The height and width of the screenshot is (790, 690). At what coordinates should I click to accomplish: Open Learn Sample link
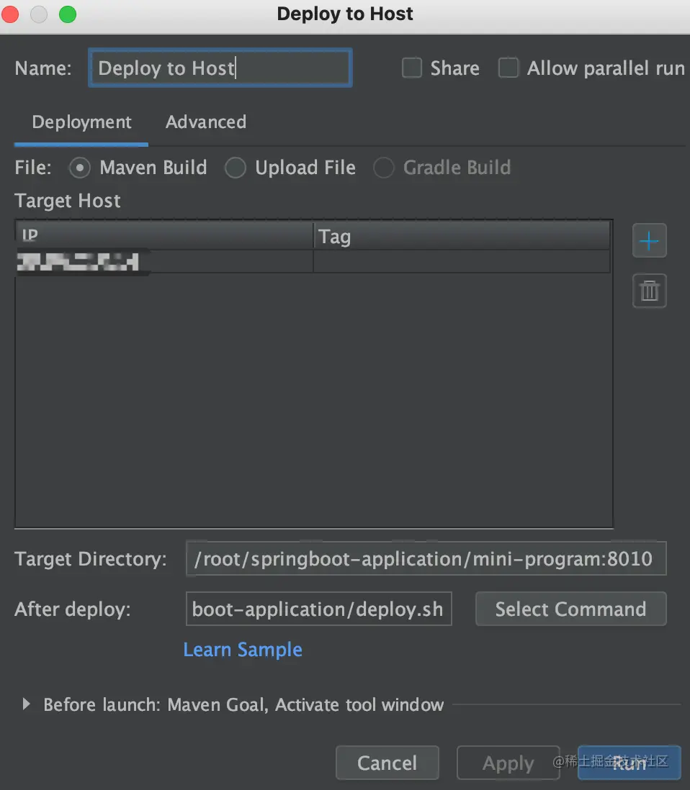(243, 650)
